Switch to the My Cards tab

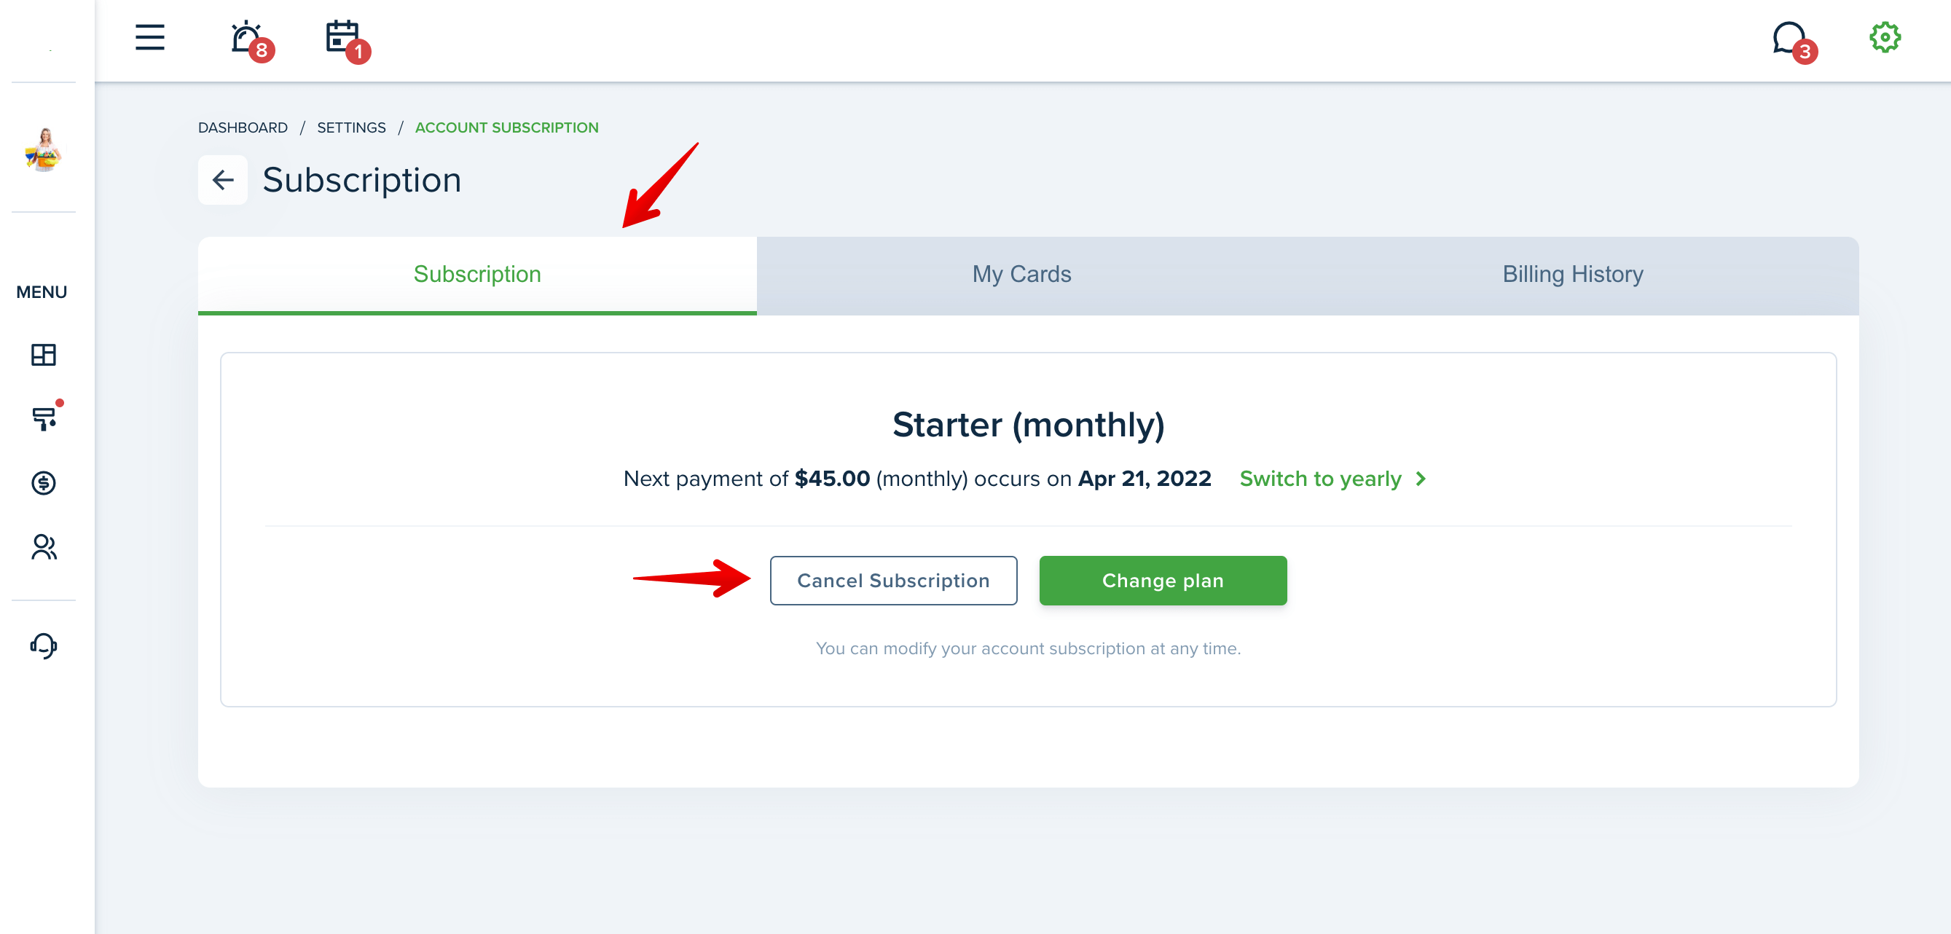[x=1021, y=274]
